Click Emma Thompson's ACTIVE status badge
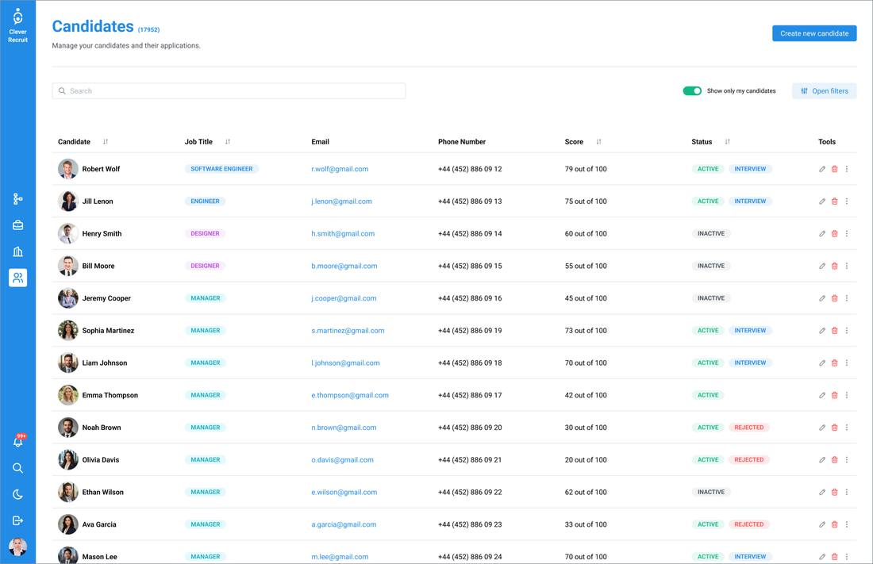The width and height of the screenshot is (873, 564). pos(708,395)
